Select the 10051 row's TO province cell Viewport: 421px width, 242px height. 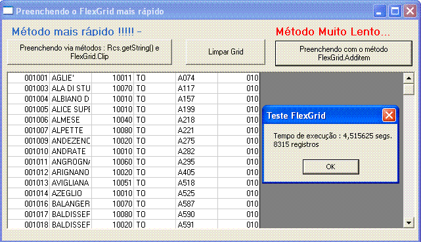tap(154, 183)
